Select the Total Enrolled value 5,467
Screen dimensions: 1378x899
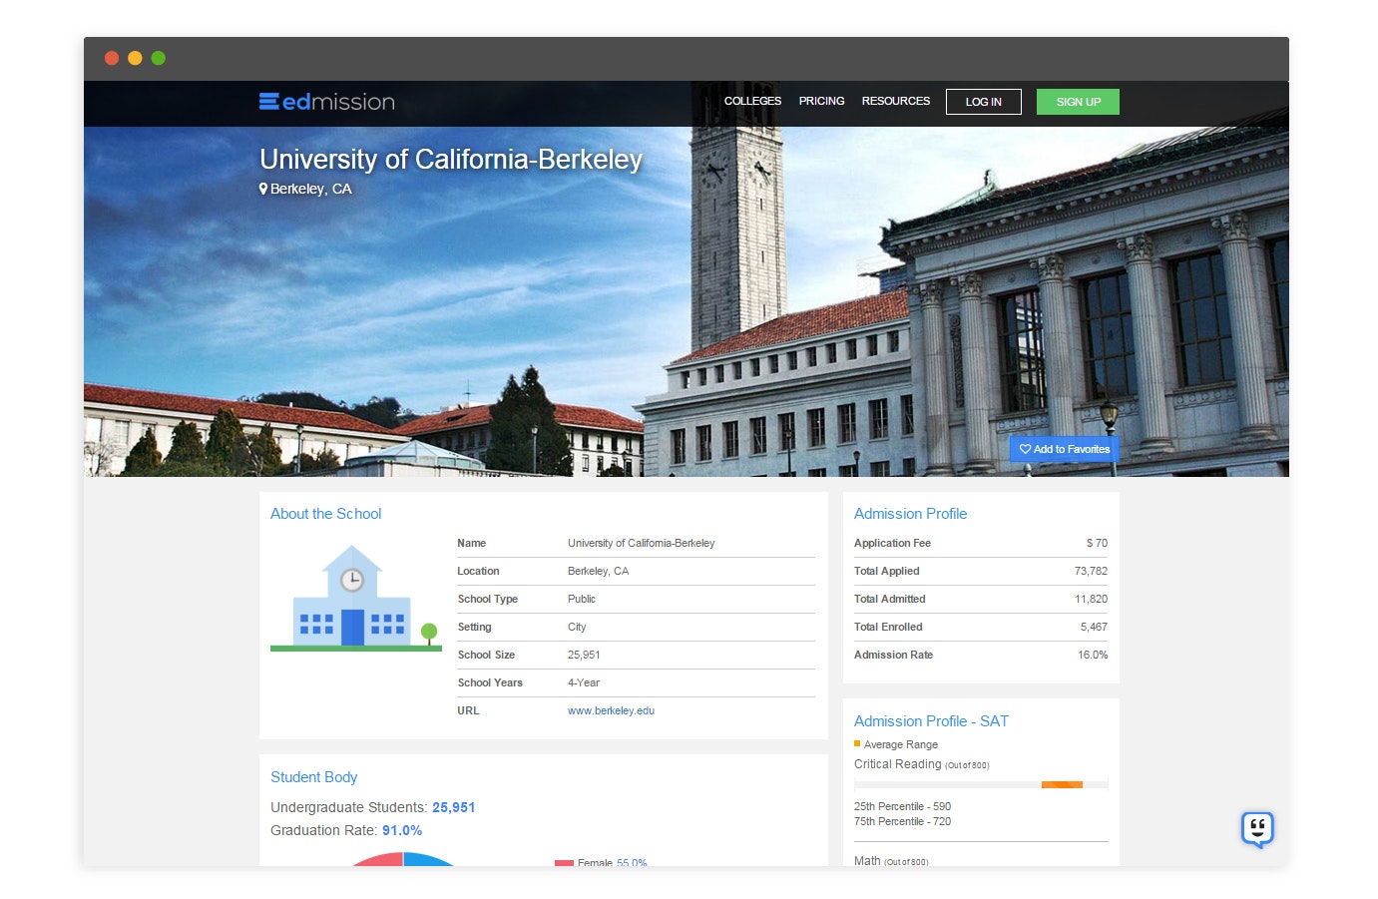tap(1094, 627)
